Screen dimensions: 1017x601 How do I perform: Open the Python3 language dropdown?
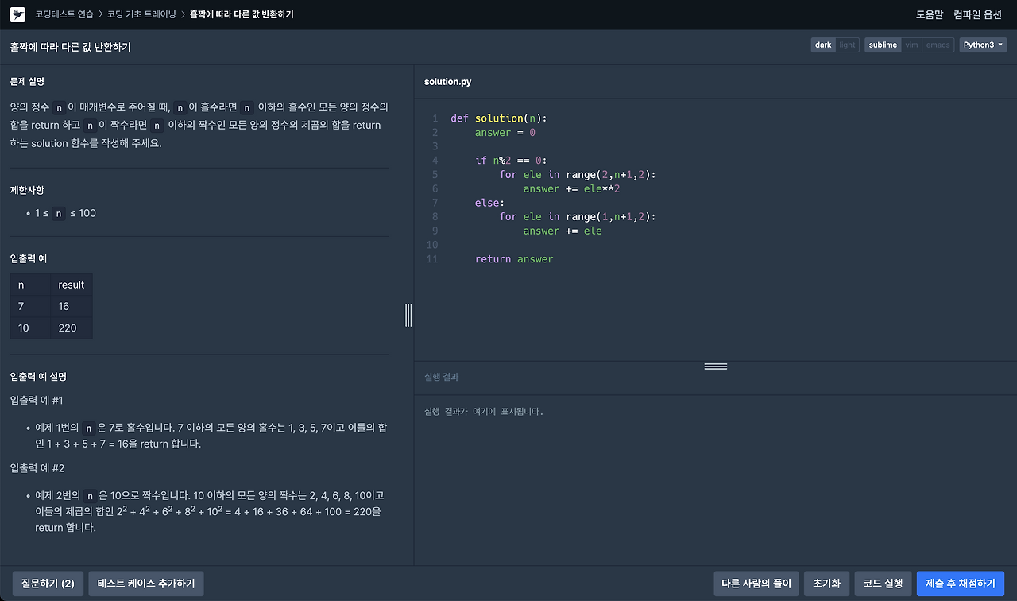tap(983, 45)
